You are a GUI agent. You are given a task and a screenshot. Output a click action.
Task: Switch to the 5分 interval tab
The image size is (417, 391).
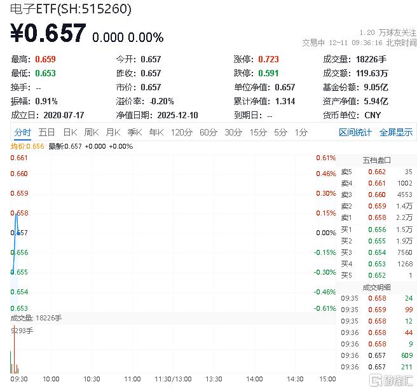point(280,132)
